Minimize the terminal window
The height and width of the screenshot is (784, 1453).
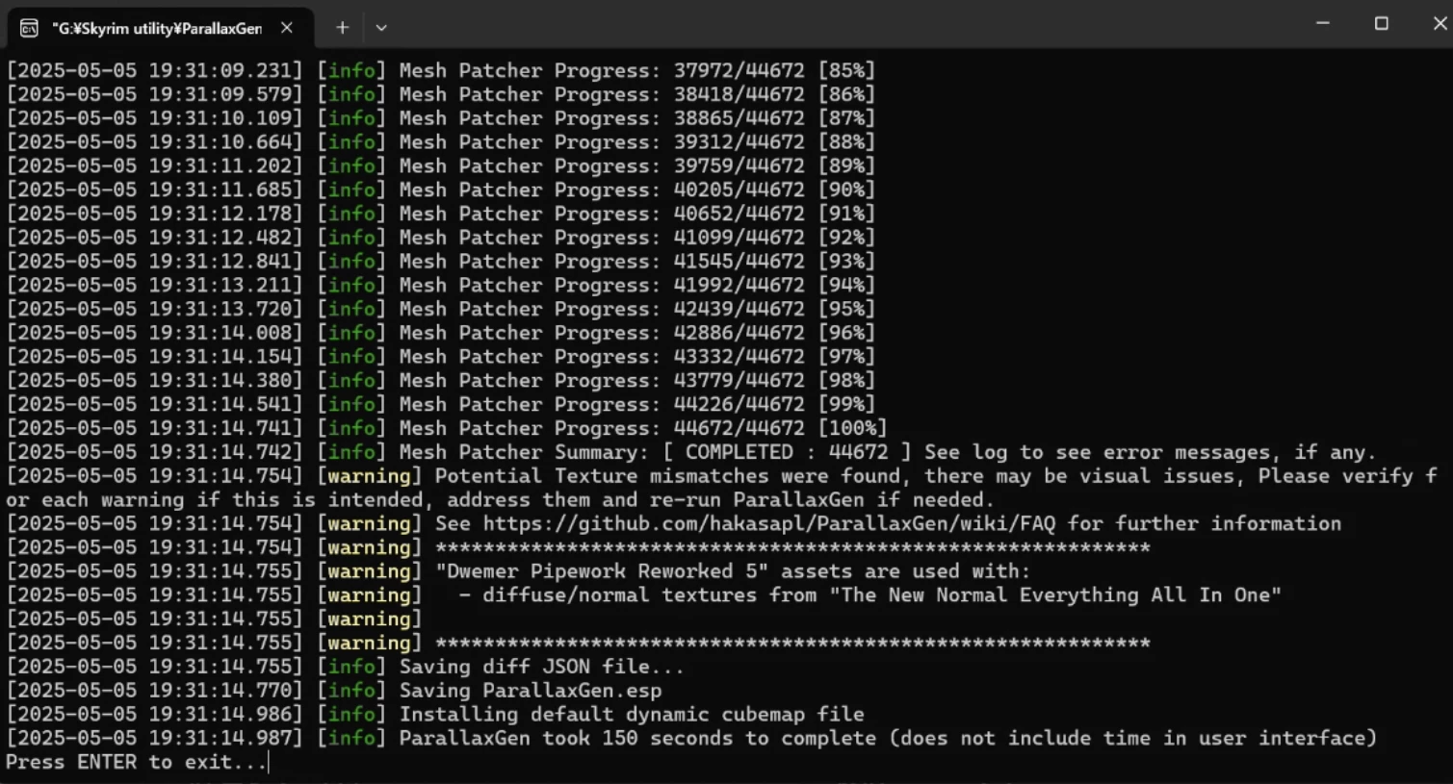[x=1323, y=23]
